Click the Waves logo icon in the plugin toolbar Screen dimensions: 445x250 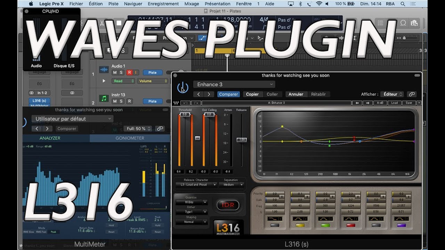point(177,103)
